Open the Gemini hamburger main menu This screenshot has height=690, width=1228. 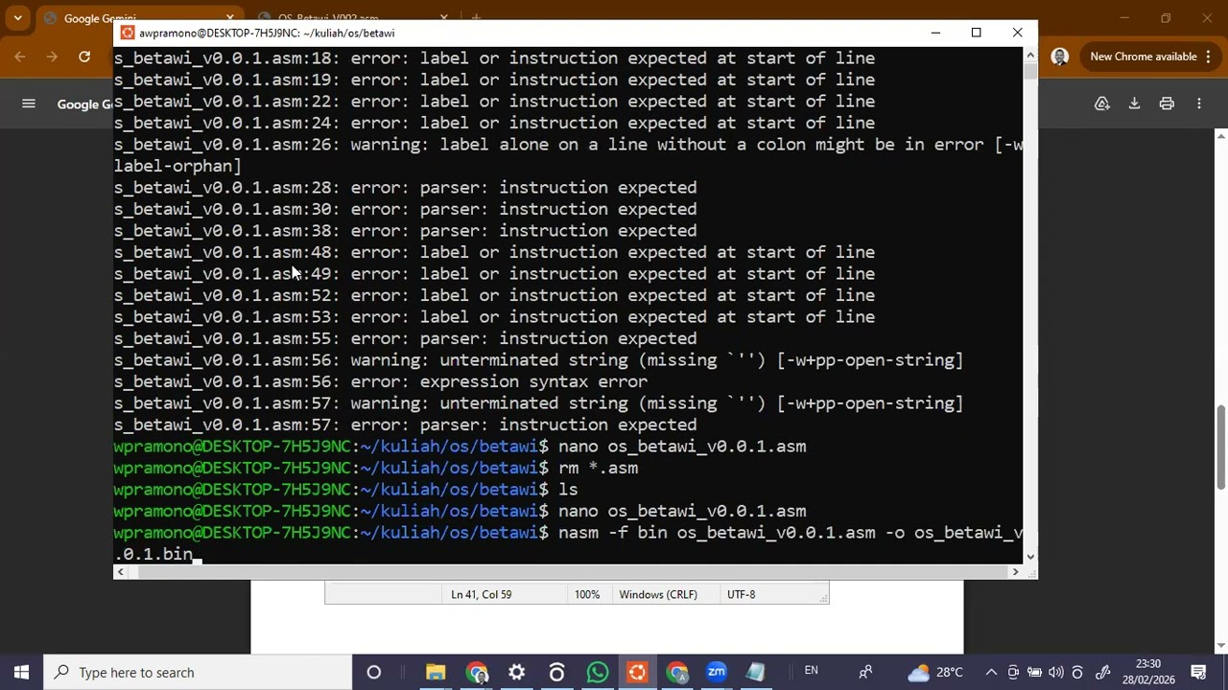pos(29,103)
